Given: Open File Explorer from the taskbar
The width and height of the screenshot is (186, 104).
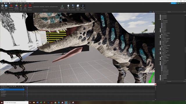Looking at the screenshot, I should click(x=34, y=103).
